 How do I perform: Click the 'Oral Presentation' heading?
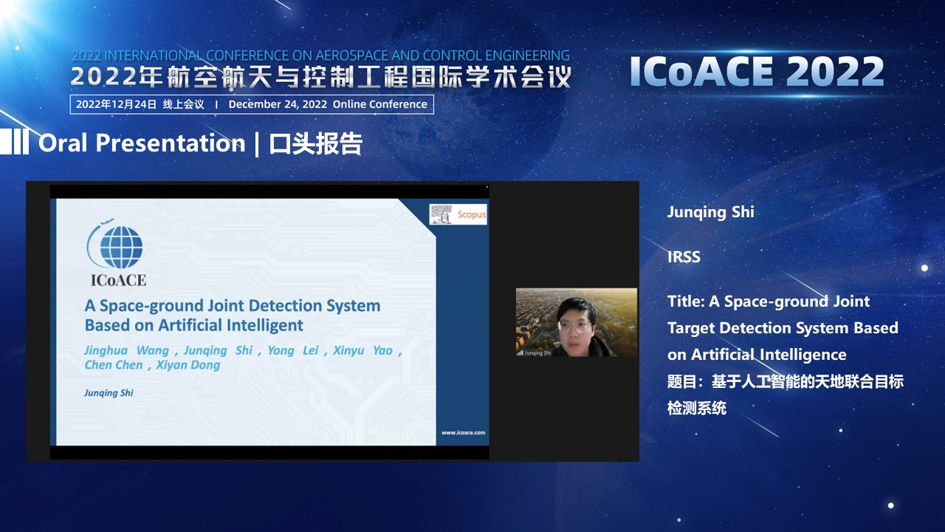coord(142,143)
